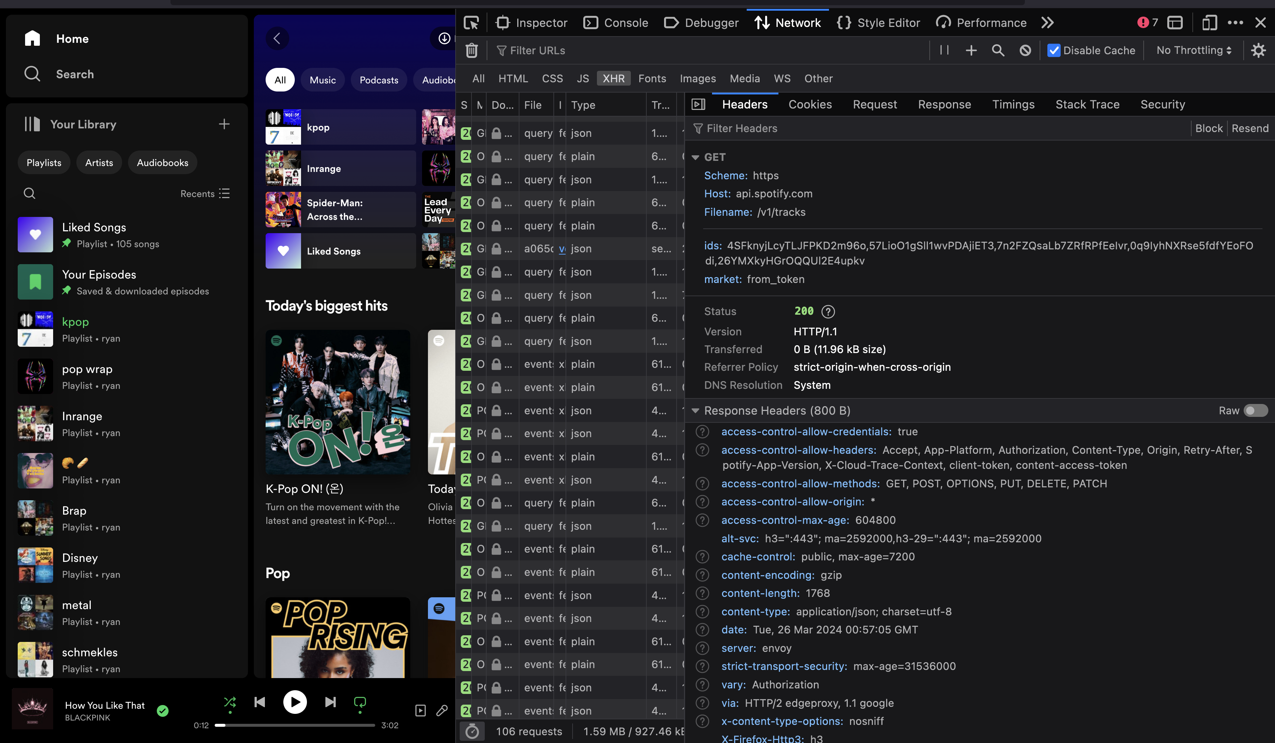
Task: Create item with plus icon in Your Library
Action: click(224, 124)
